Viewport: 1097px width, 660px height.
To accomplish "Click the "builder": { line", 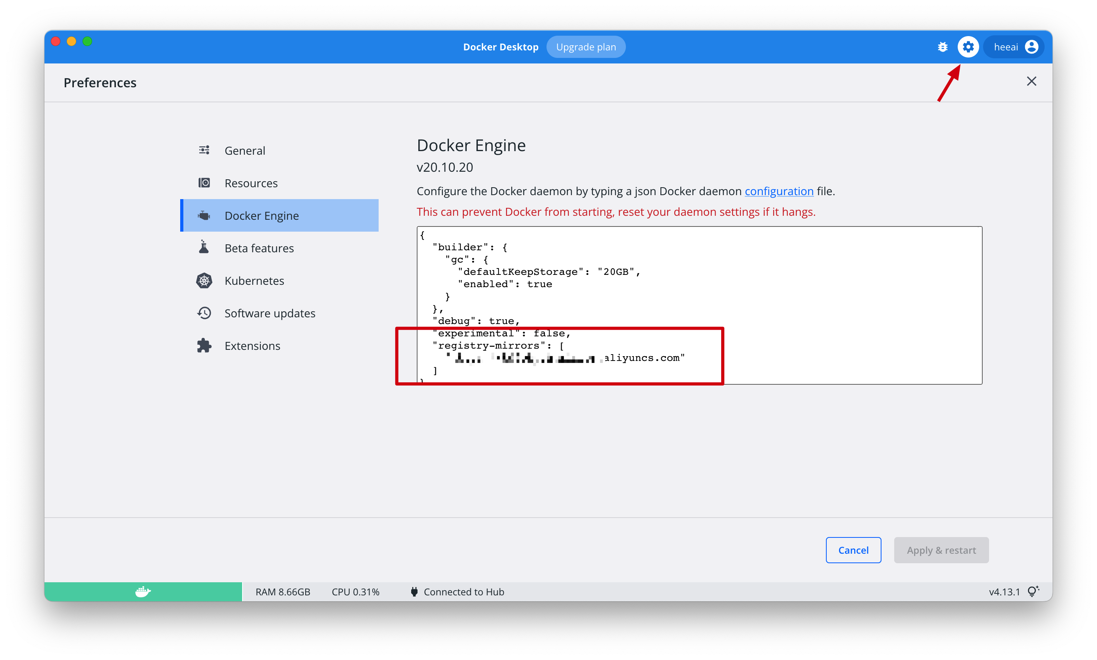I will coord(470,247).
